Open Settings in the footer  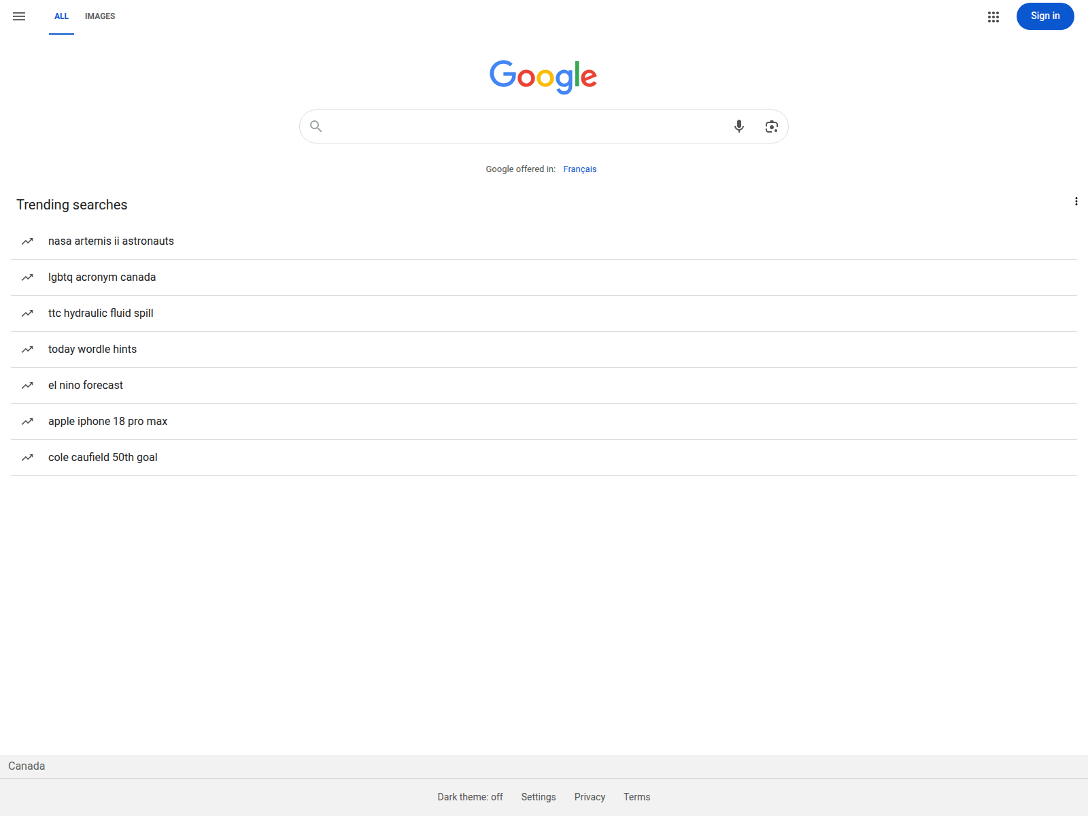tap(539, 797)
